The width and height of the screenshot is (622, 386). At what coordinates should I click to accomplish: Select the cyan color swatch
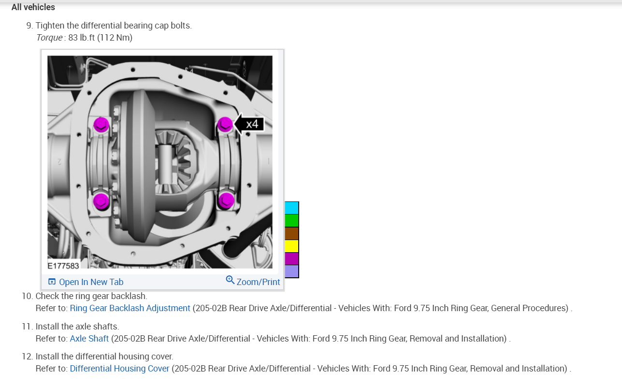[x=291, y=208]
